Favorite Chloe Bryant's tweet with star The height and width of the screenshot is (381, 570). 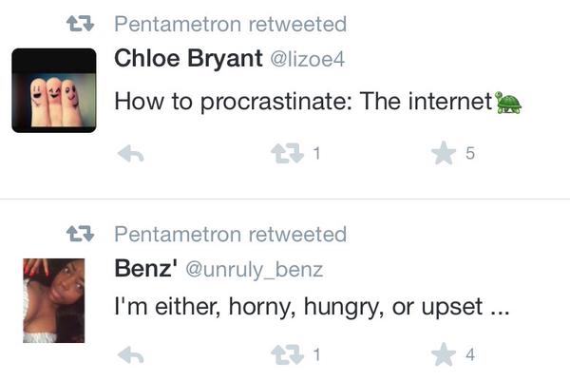pos(444,154)
